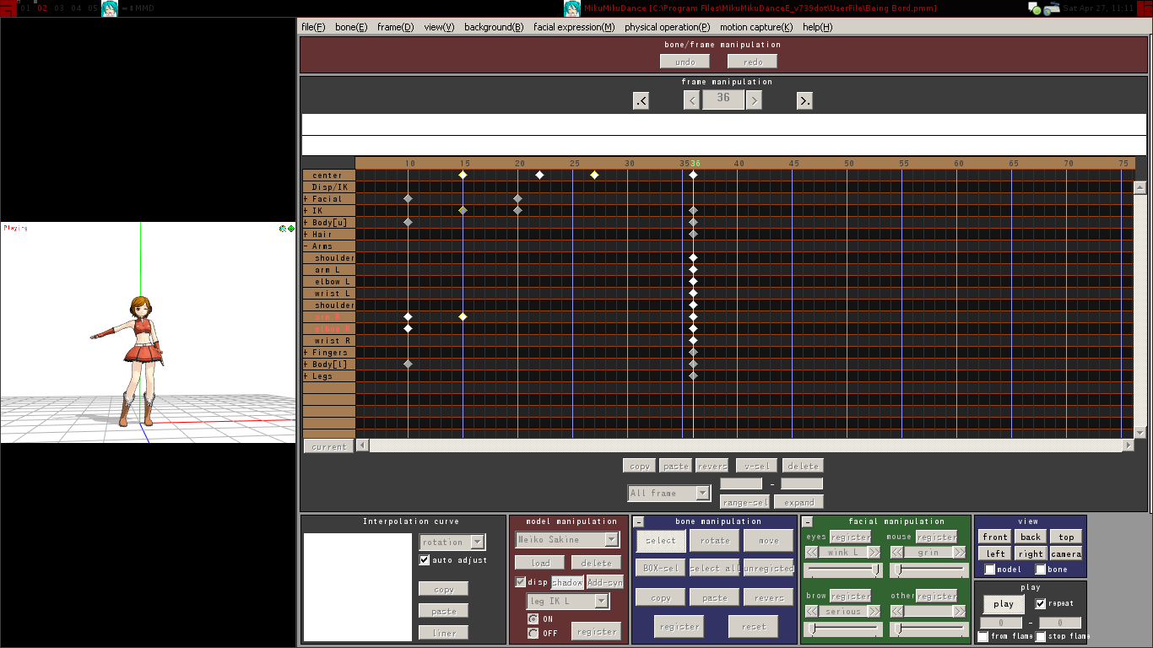Click the previous mouse morph arrow beside grin

click(x=897, y=553)
